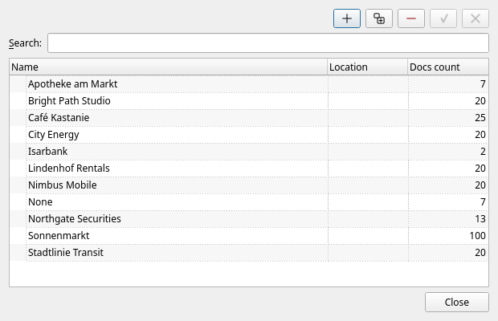
Task: Select the None entry row
Action: [x=249, y=201]
